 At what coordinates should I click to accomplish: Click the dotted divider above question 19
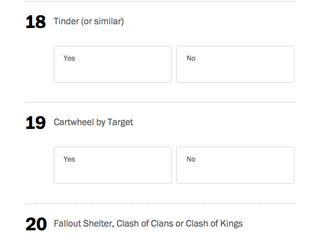(x=160, y=102)
